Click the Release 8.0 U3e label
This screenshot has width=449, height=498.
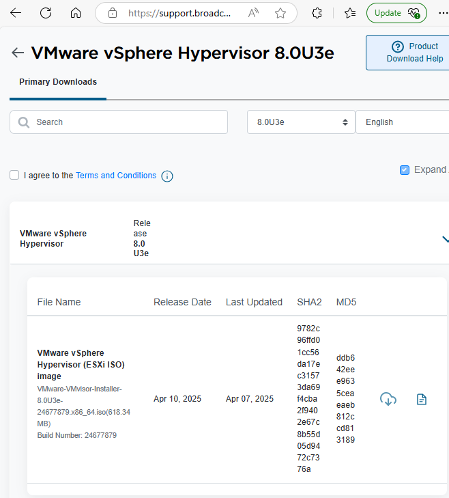pos(142,238)
